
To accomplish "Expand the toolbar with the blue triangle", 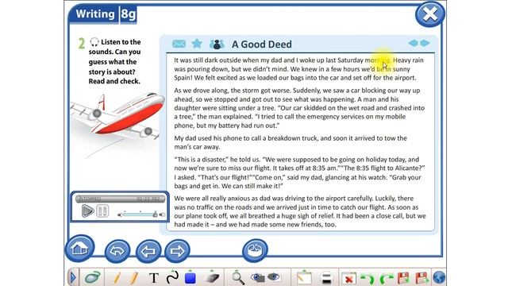I will [73, 277].
